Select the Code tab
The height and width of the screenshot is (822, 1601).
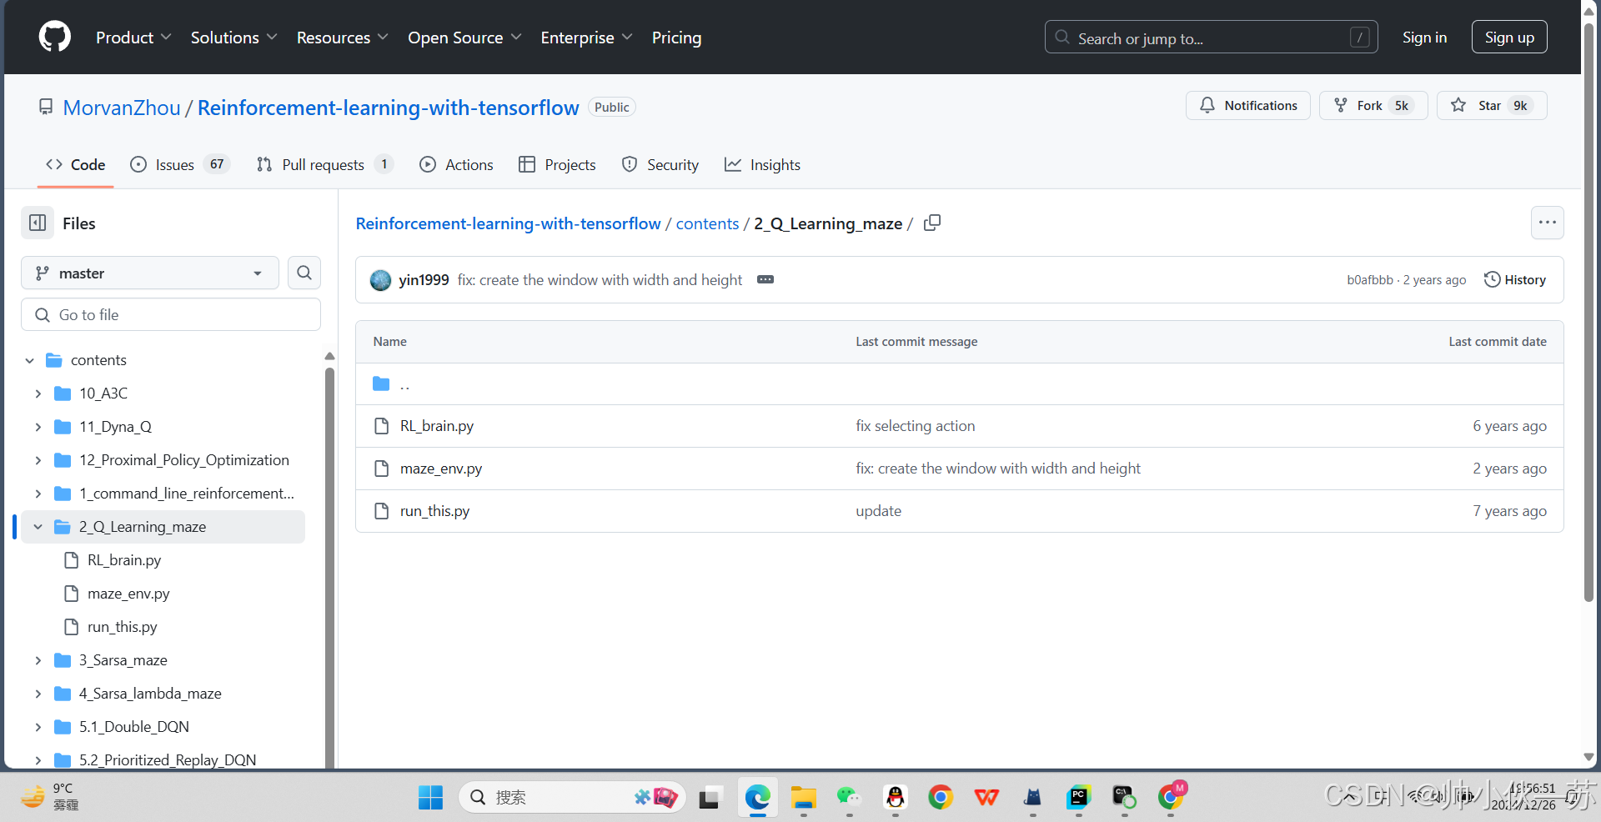pos(76,164)
